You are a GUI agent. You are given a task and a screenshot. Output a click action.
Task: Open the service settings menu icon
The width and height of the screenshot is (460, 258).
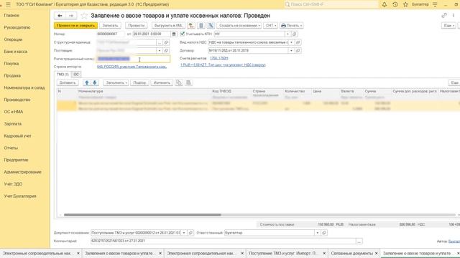[x=435, y=4]
